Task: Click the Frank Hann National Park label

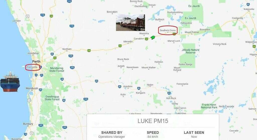Action: [x=209, y=106]
